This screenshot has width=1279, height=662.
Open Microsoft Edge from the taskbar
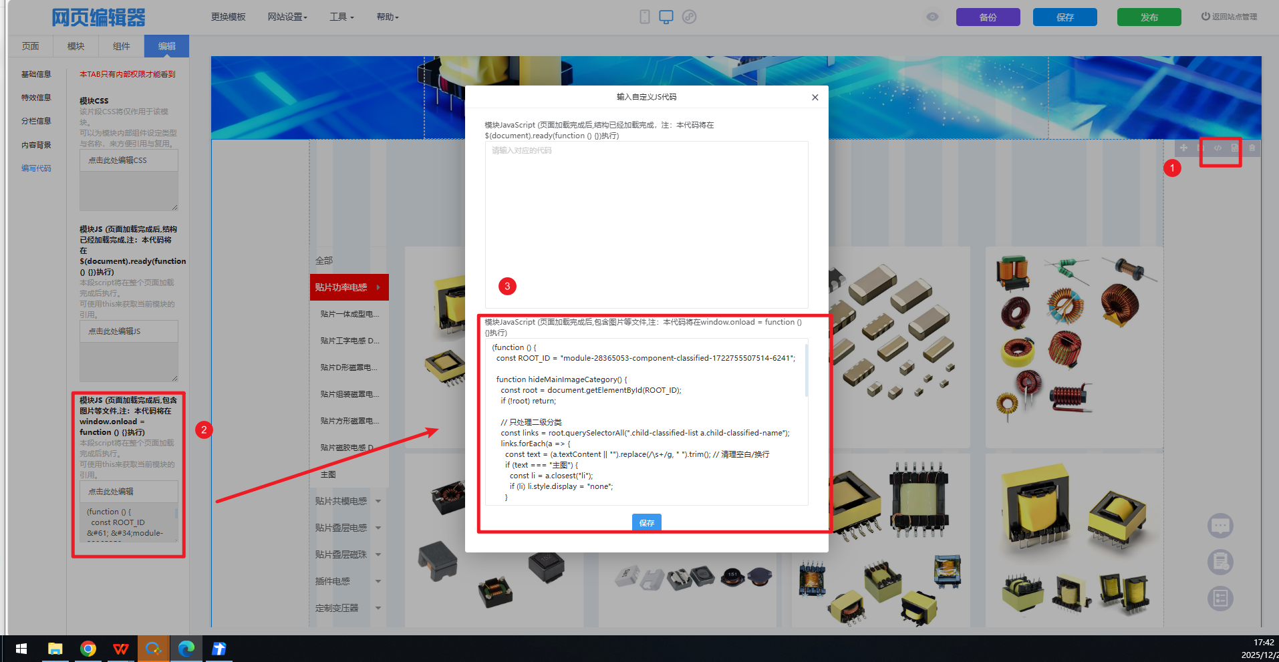coord(186,649)
